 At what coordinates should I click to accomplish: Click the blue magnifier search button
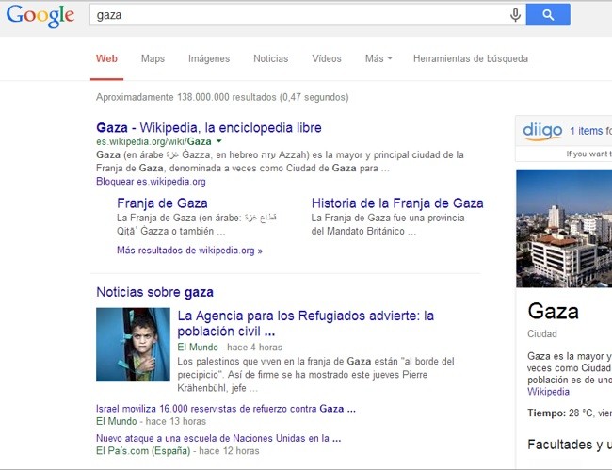(548, 15)
